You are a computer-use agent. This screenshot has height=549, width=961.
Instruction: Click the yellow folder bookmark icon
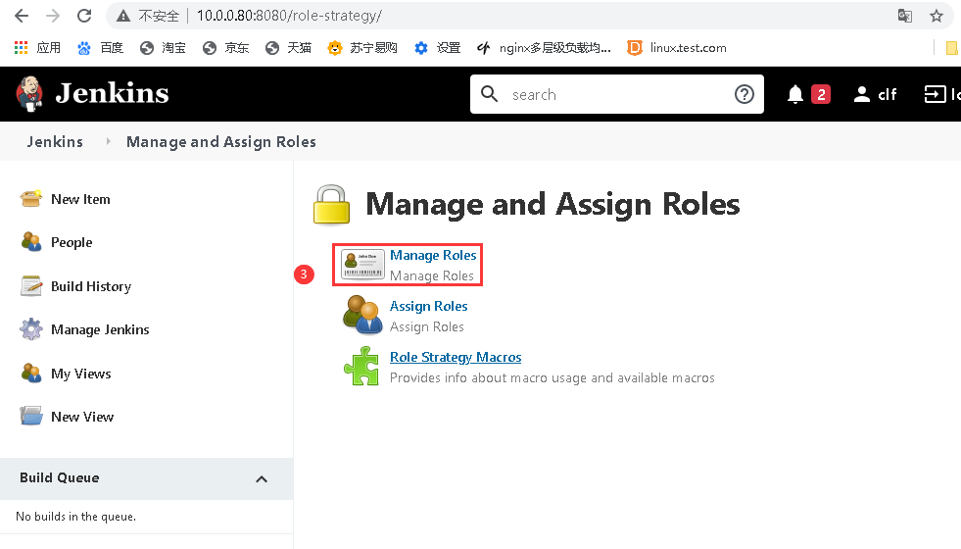(952, 48)
